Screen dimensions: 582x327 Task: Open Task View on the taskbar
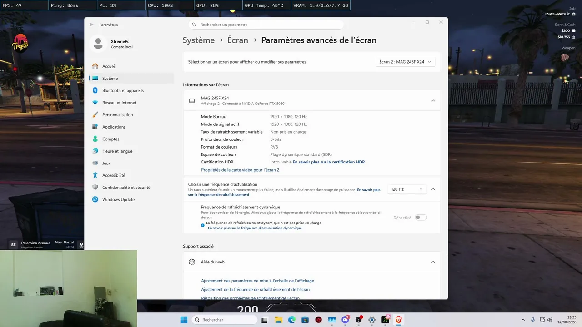pos(265,320)
